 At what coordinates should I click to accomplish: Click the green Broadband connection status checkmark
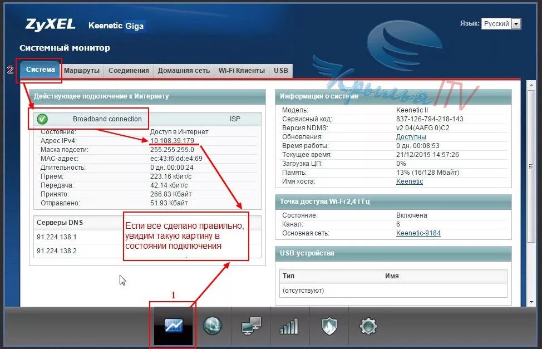tap(42, 119)
